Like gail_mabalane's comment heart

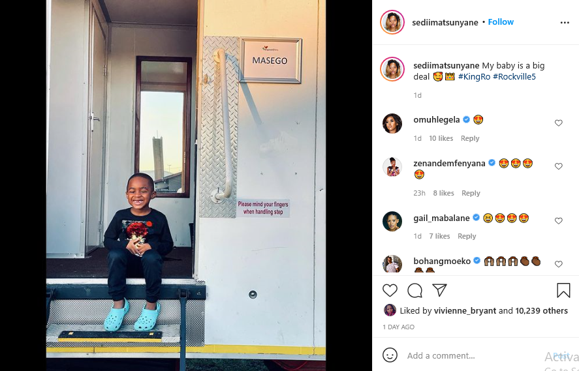558,221
